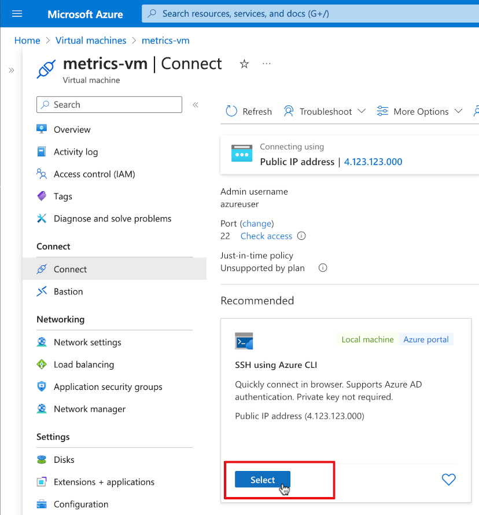Open Overview in the sidebar
This screenshot has height=515, width=479.
click(x=72, y=129)
